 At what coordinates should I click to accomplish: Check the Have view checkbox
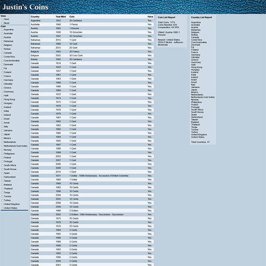(x=2, y=20)
